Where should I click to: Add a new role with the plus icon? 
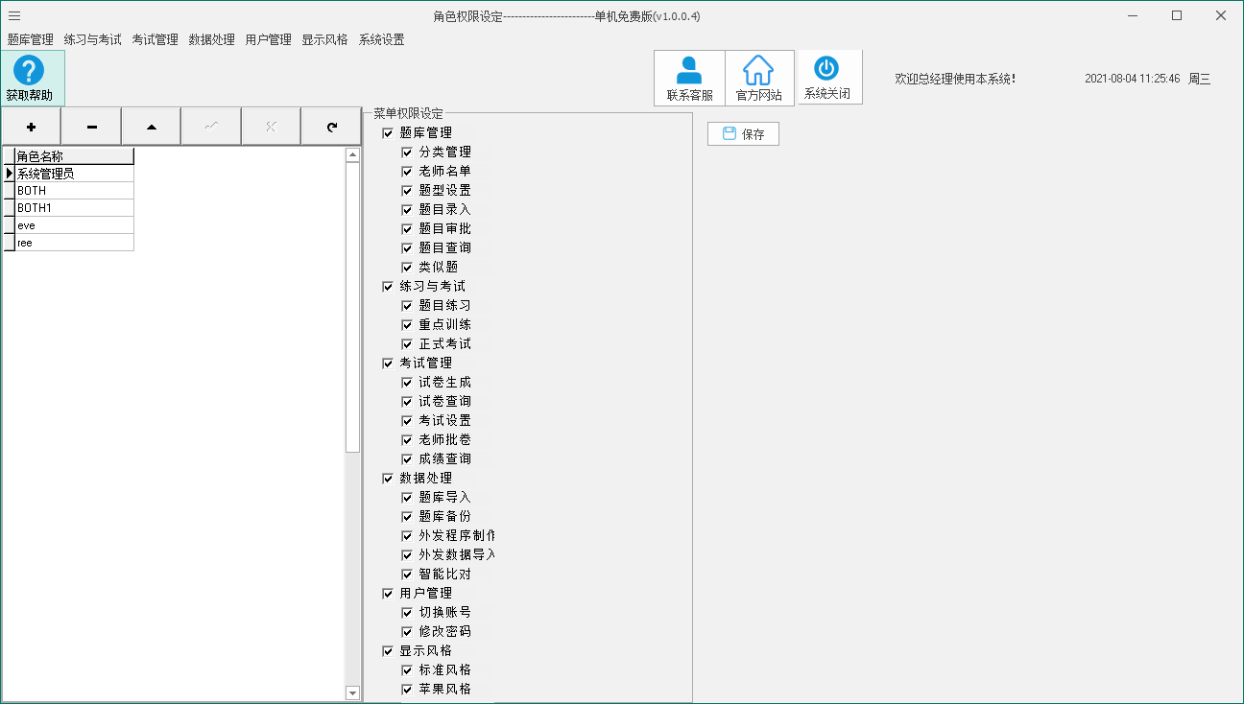[x=31, y=126]
